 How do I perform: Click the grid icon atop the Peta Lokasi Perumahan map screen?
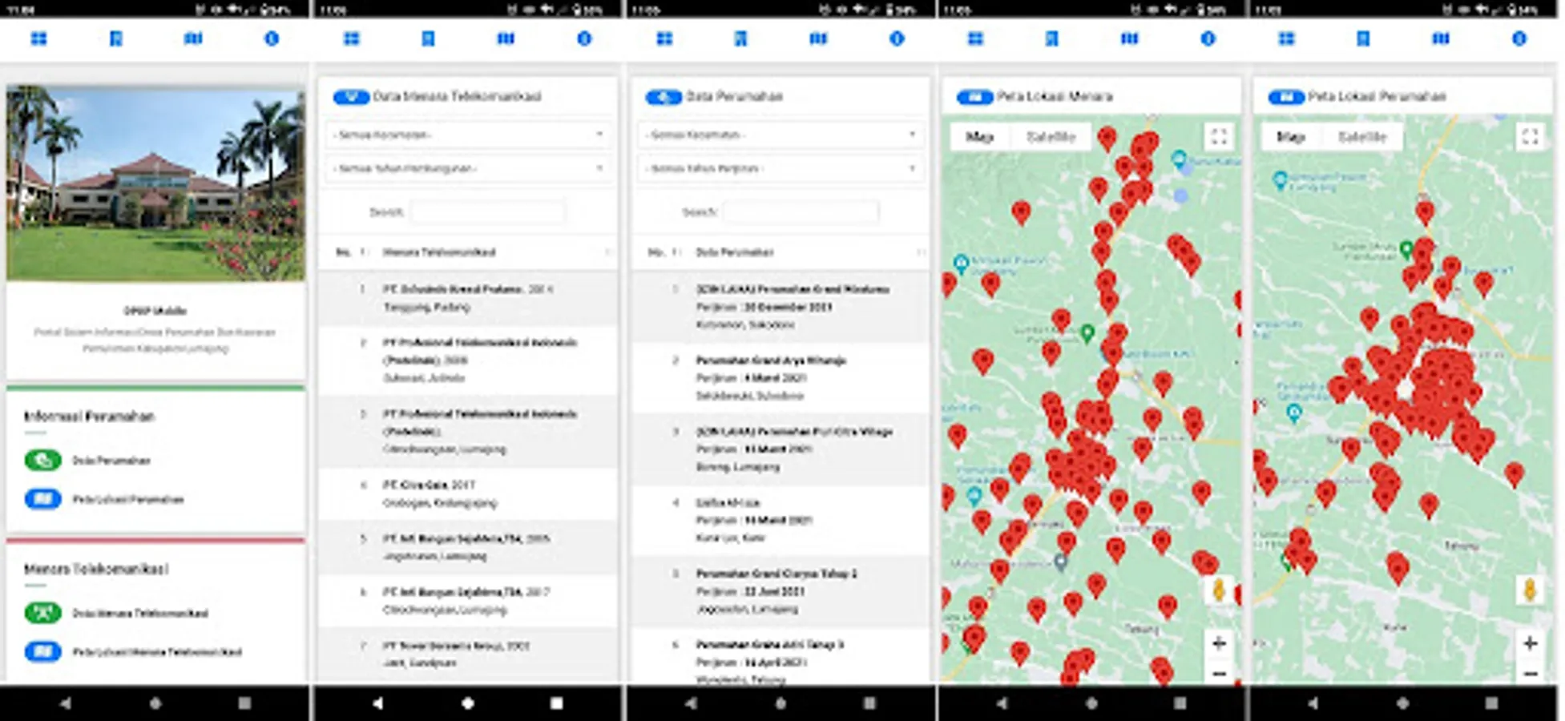click(x=1286, y=38)
